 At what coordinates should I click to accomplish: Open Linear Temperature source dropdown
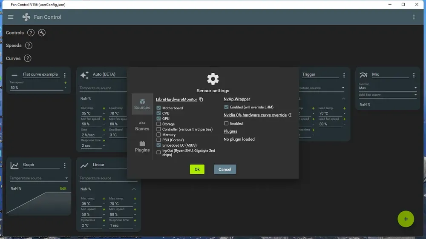[108, 178]
